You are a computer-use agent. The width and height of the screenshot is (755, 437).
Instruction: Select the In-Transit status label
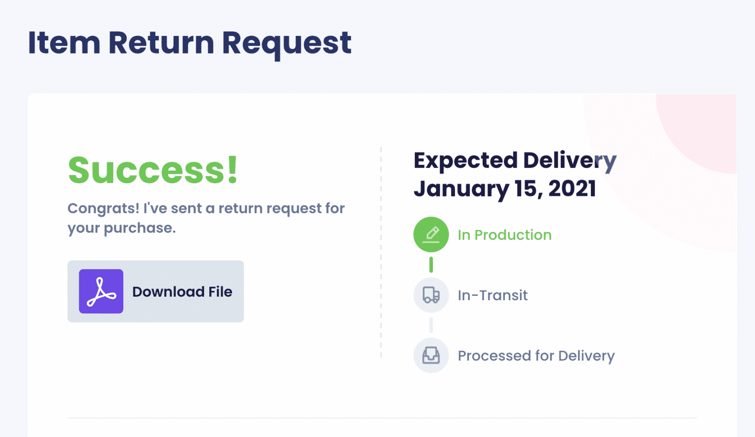pos(493,295)
